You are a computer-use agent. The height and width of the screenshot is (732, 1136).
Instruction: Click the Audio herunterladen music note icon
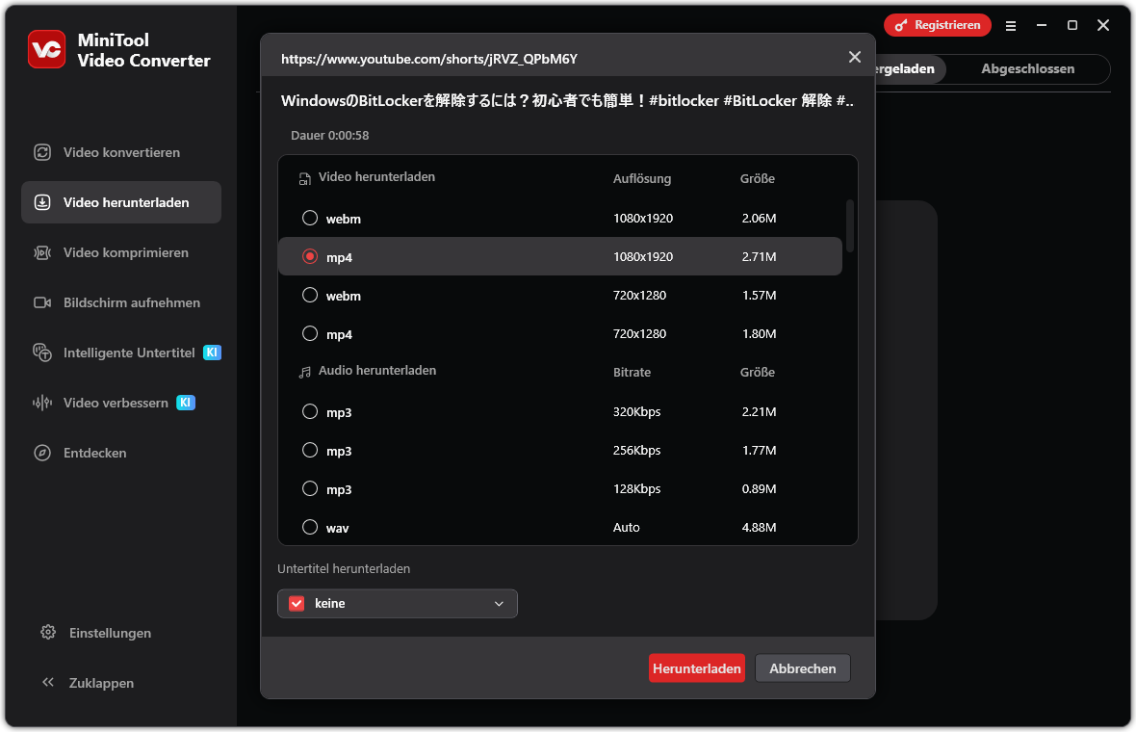305,372
